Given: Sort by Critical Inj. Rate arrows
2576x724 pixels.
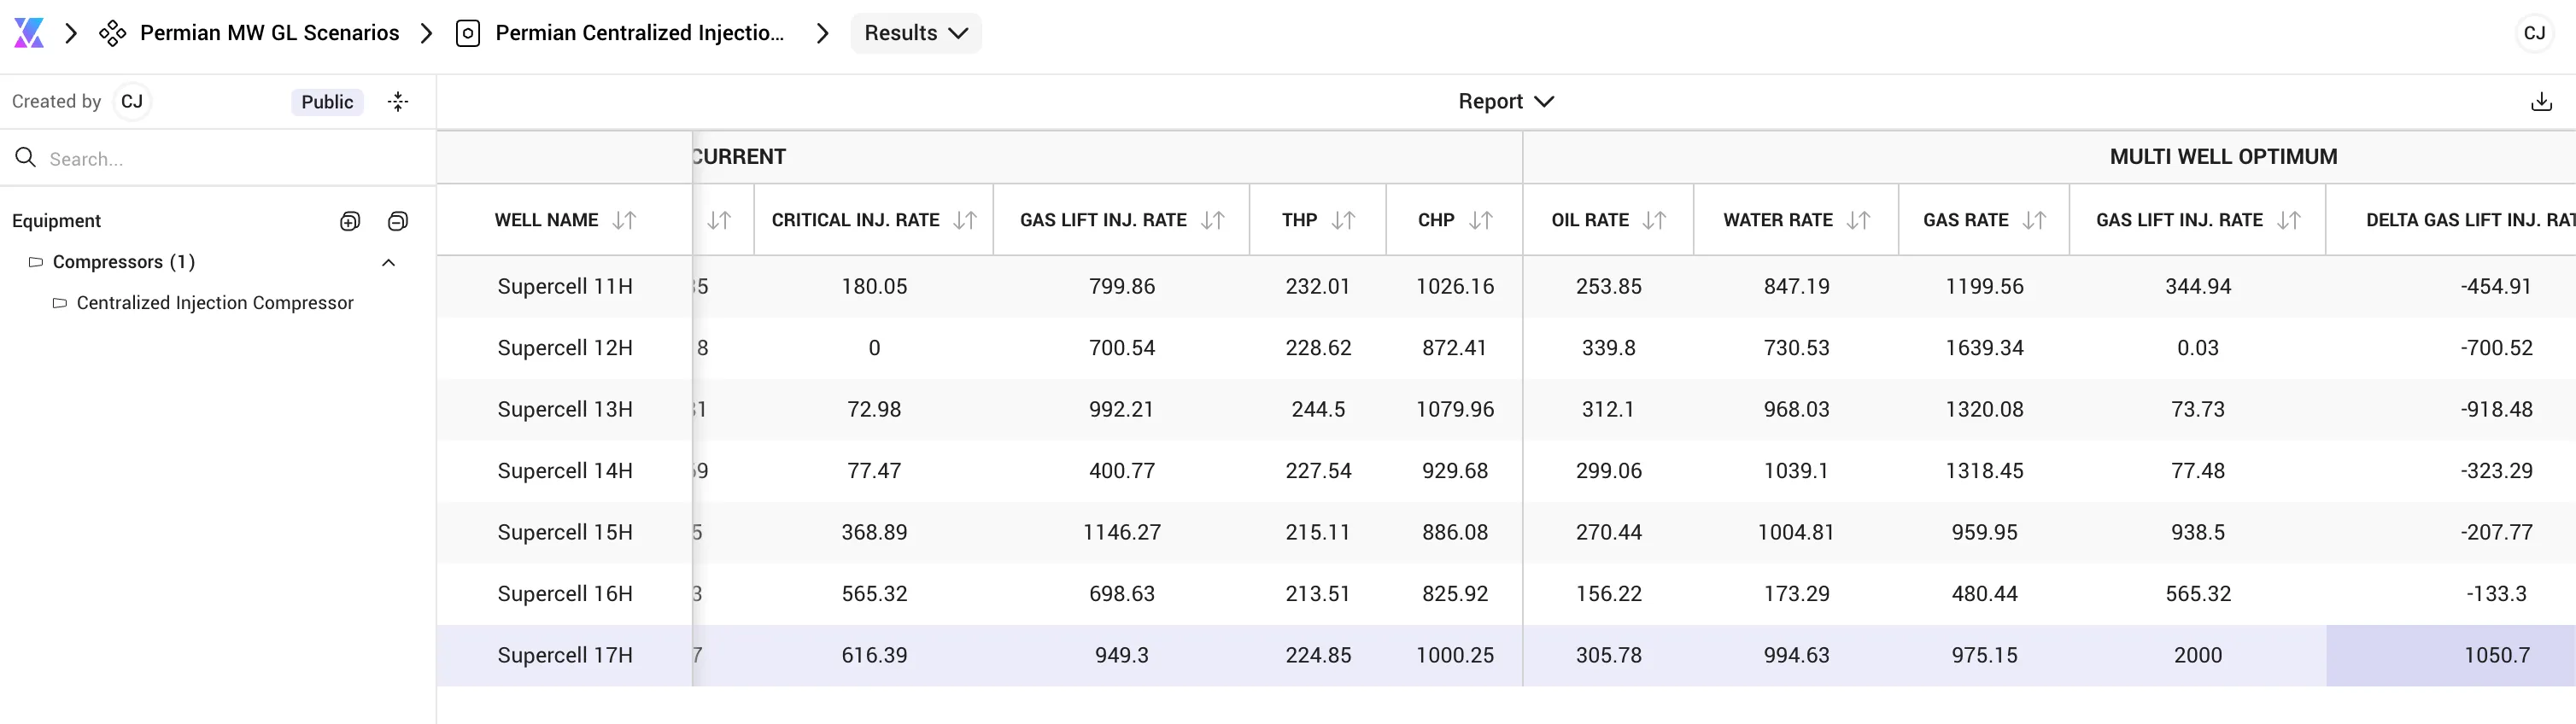Looking at the screenshot, I should tap(965, 220).
